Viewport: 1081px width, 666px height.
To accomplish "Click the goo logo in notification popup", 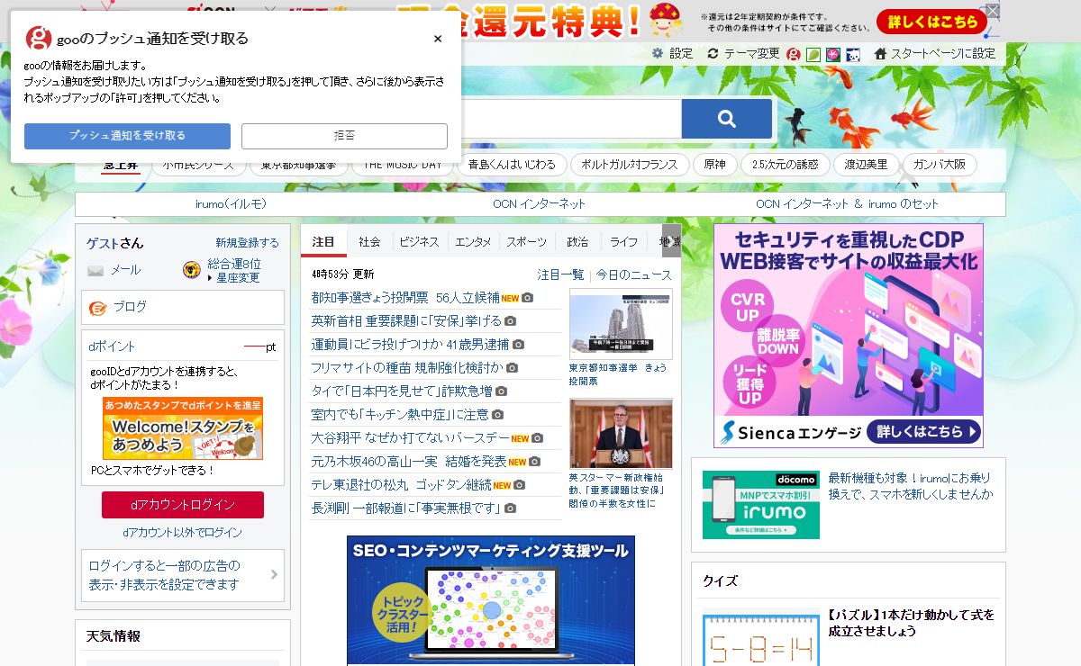I will click(x=39, y=38).
